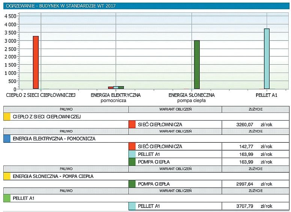Select the blue swatch beside Energia elektryczna - pomocnicza
The height and width of the screenshot is (212, 291).
[7, 139]
